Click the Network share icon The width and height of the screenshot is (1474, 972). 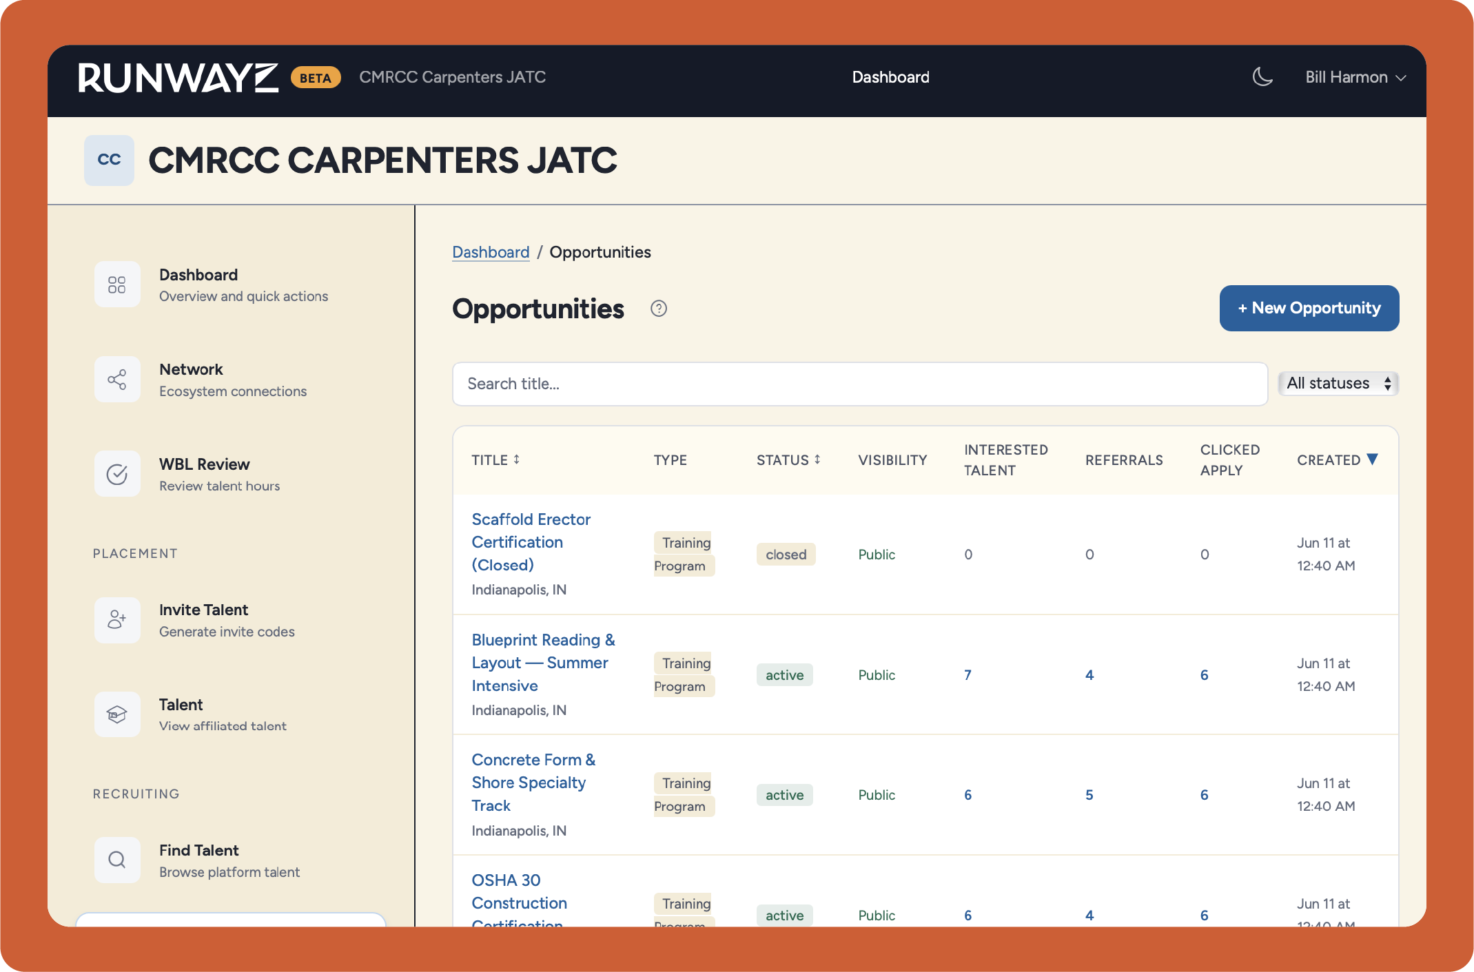pyautogui.click(x=117, y=379)
